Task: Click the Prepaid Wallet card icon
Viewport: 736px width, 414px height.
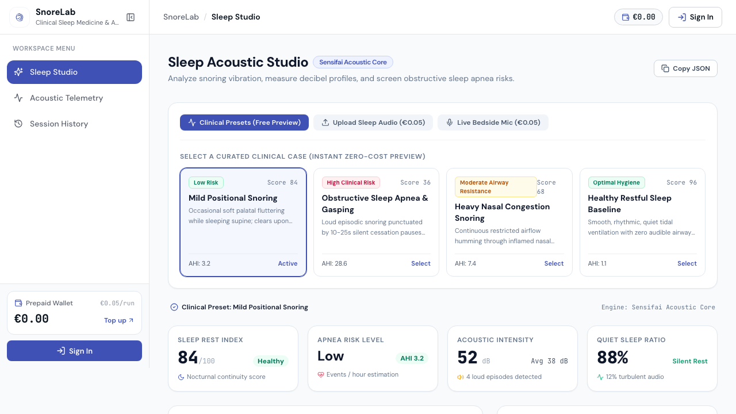Action: tap(18, 303)
